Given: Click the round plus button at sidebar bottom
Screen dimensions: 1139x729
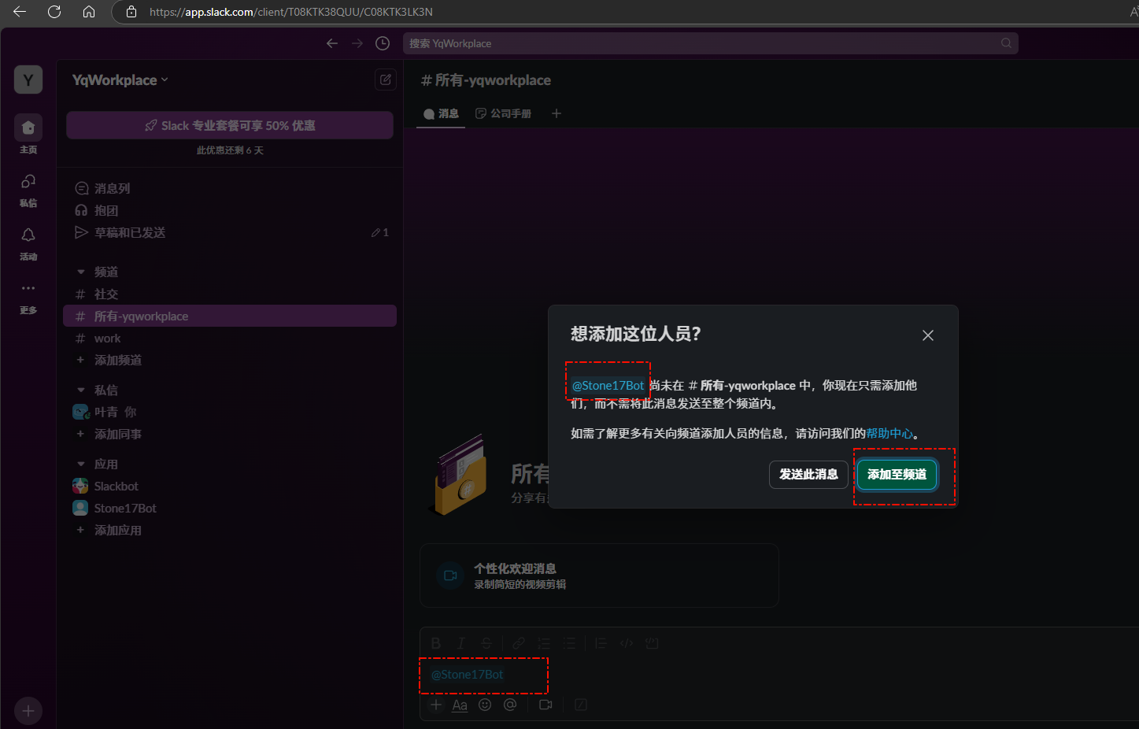Looking at the screenshot, I should pyautogui.click(x=28, y=711).
